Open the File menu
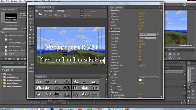 click(2, 1)
